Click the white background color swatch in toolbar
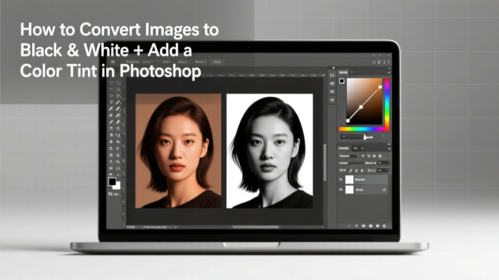 click(x=118, y=187)
